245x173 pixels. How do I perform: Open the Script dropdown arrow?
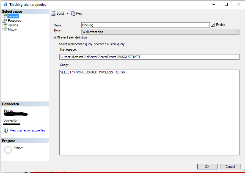(x=68, y=13)
